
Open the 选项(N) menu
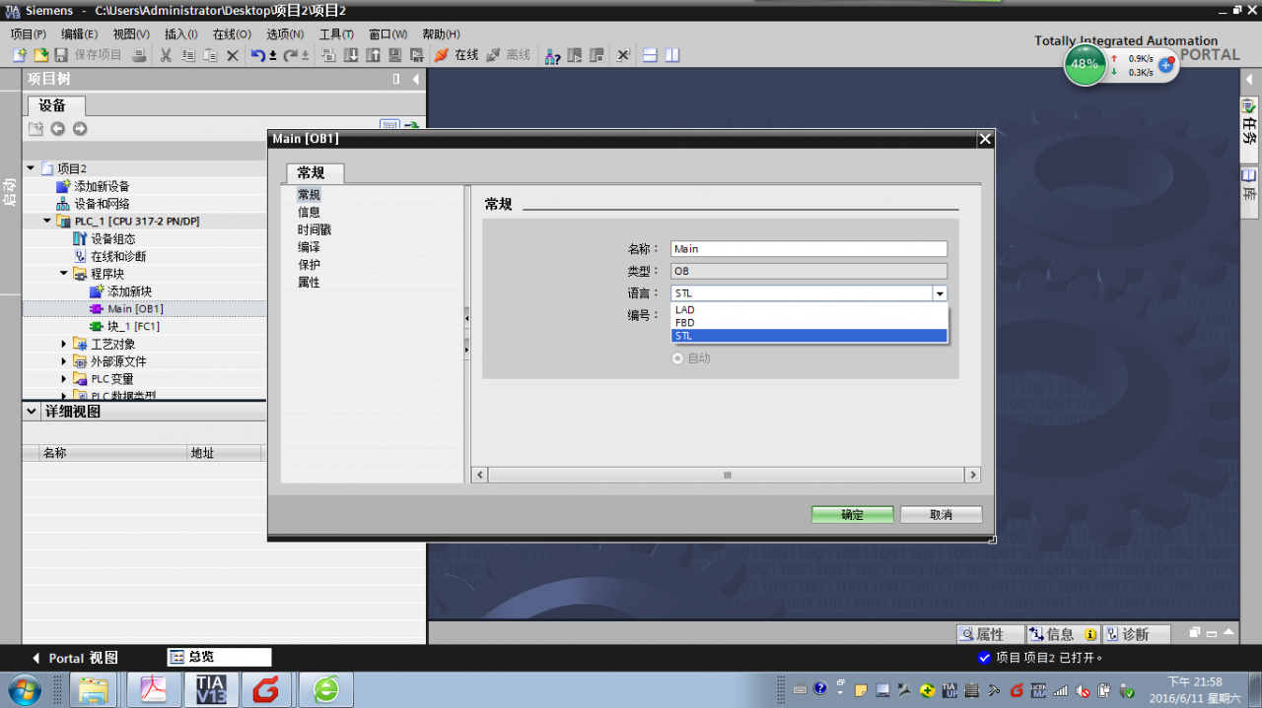[x=284, y=33]
